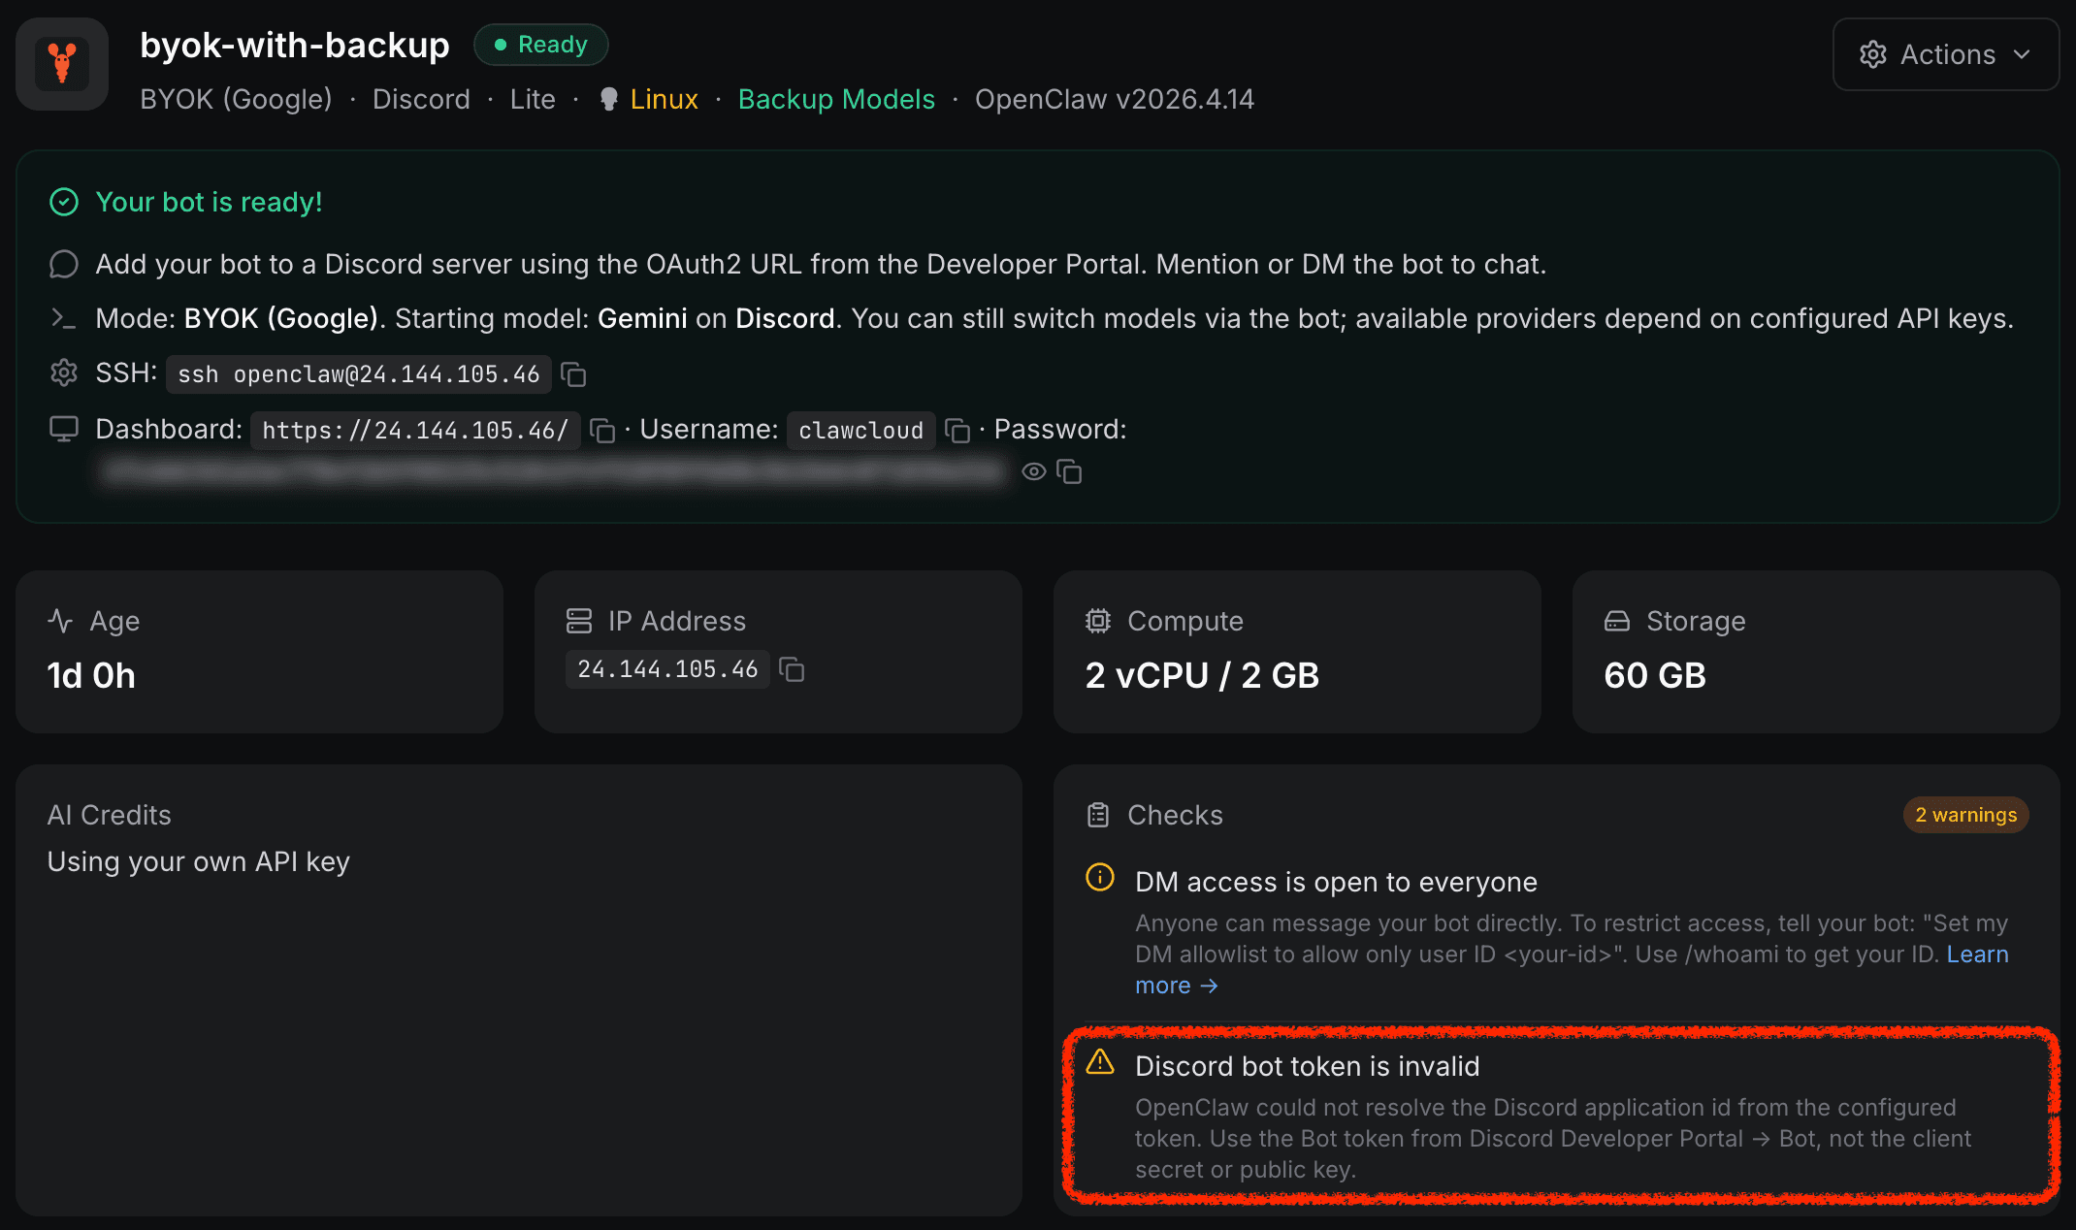Click the Storage drive icon

click(x=1616, y=621)
